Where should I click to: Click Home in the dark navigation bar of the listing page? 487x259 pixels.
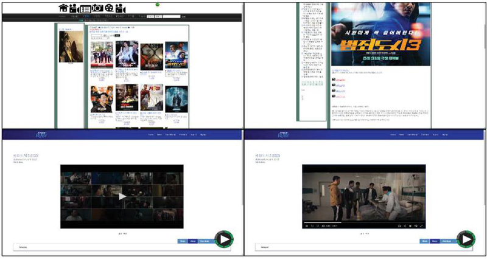[62, 16]
